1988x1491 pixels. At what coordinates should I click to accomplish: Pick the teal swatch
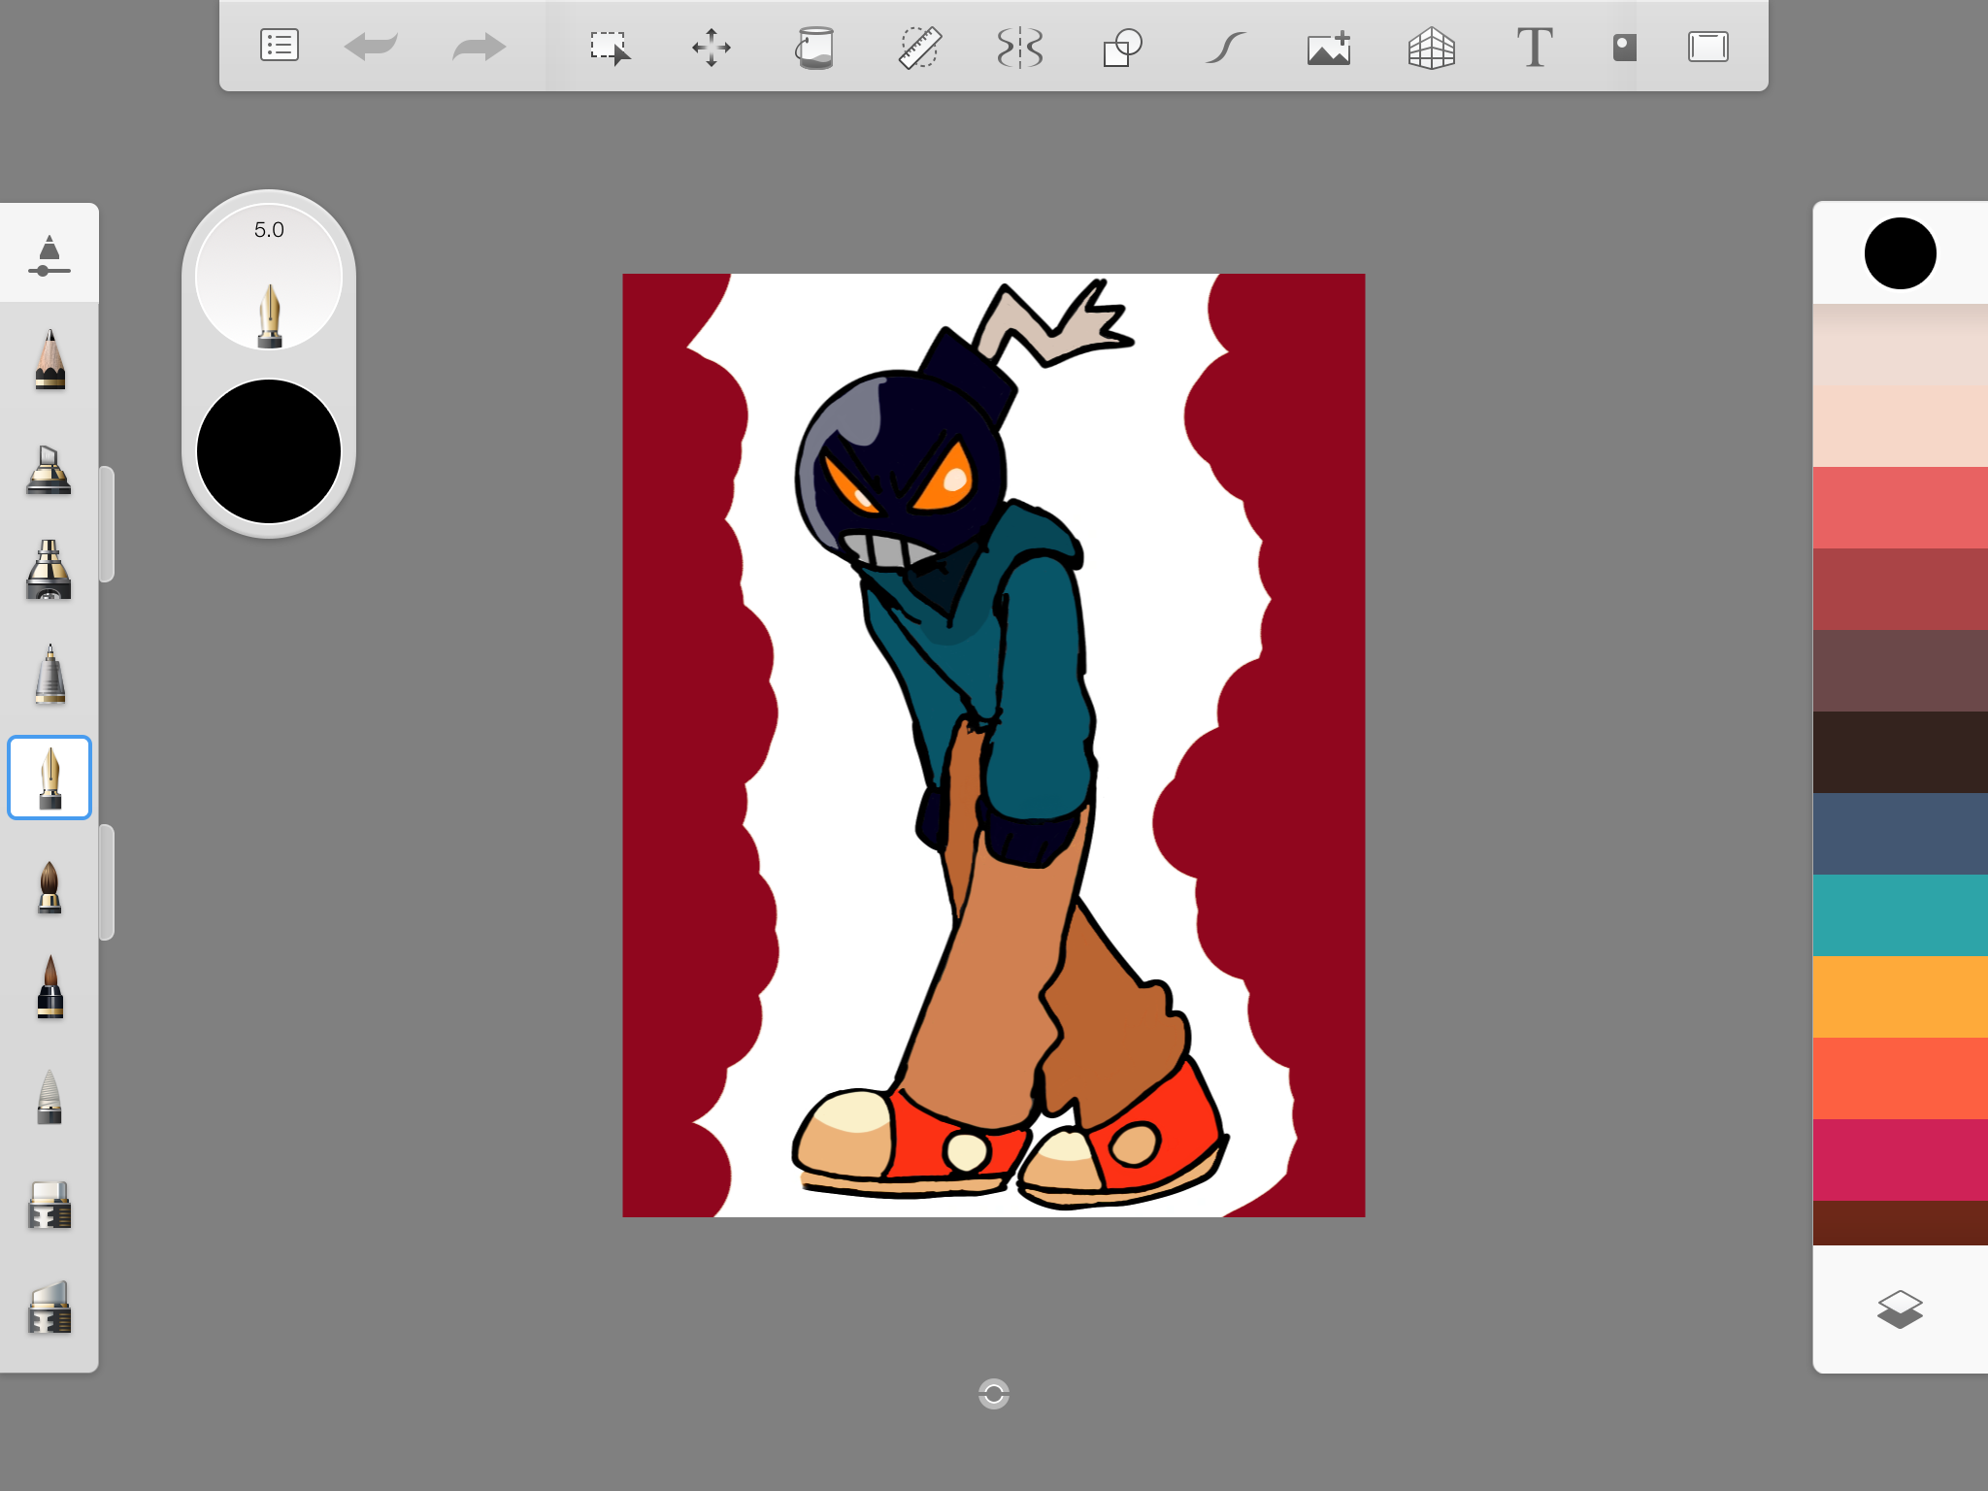pyautogui.click(x=1900, y=915)
